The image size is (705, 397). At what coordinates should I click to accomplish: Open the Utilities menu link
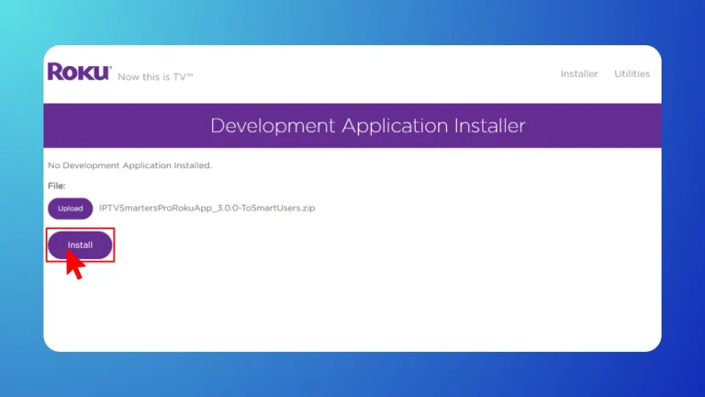pyautogui.click(x=632, y=74)
